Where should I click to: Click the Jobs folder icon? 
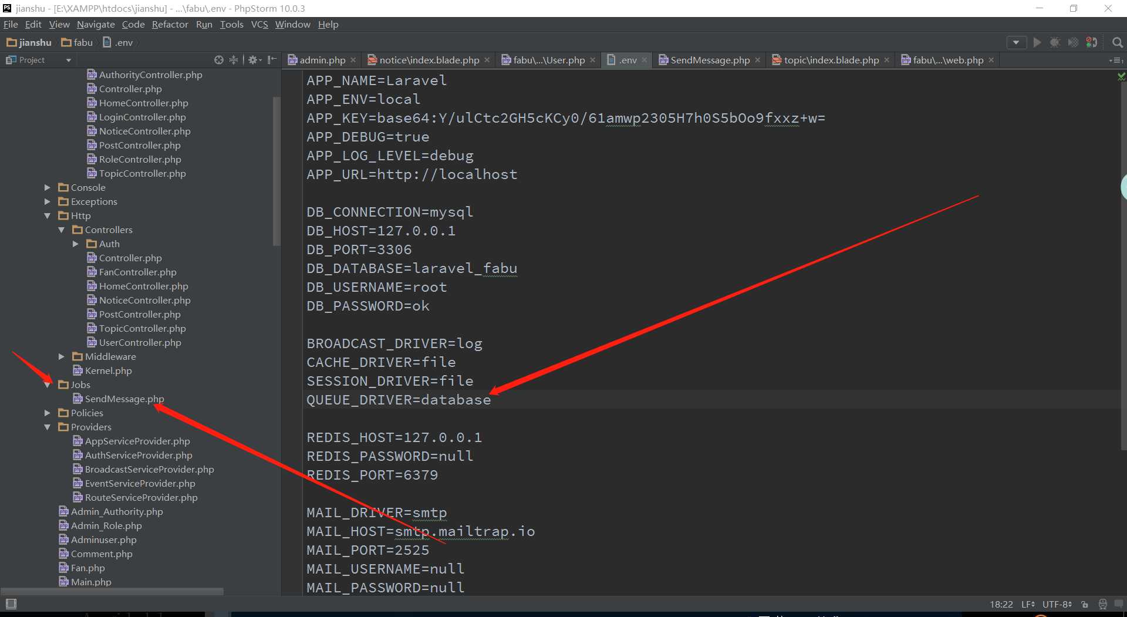pos(63,385)
